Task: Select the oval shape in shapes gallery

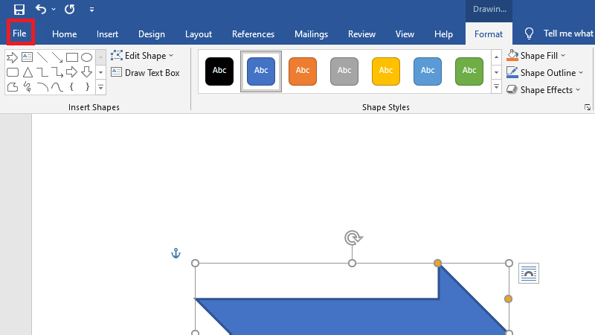Action: [86, 57]
